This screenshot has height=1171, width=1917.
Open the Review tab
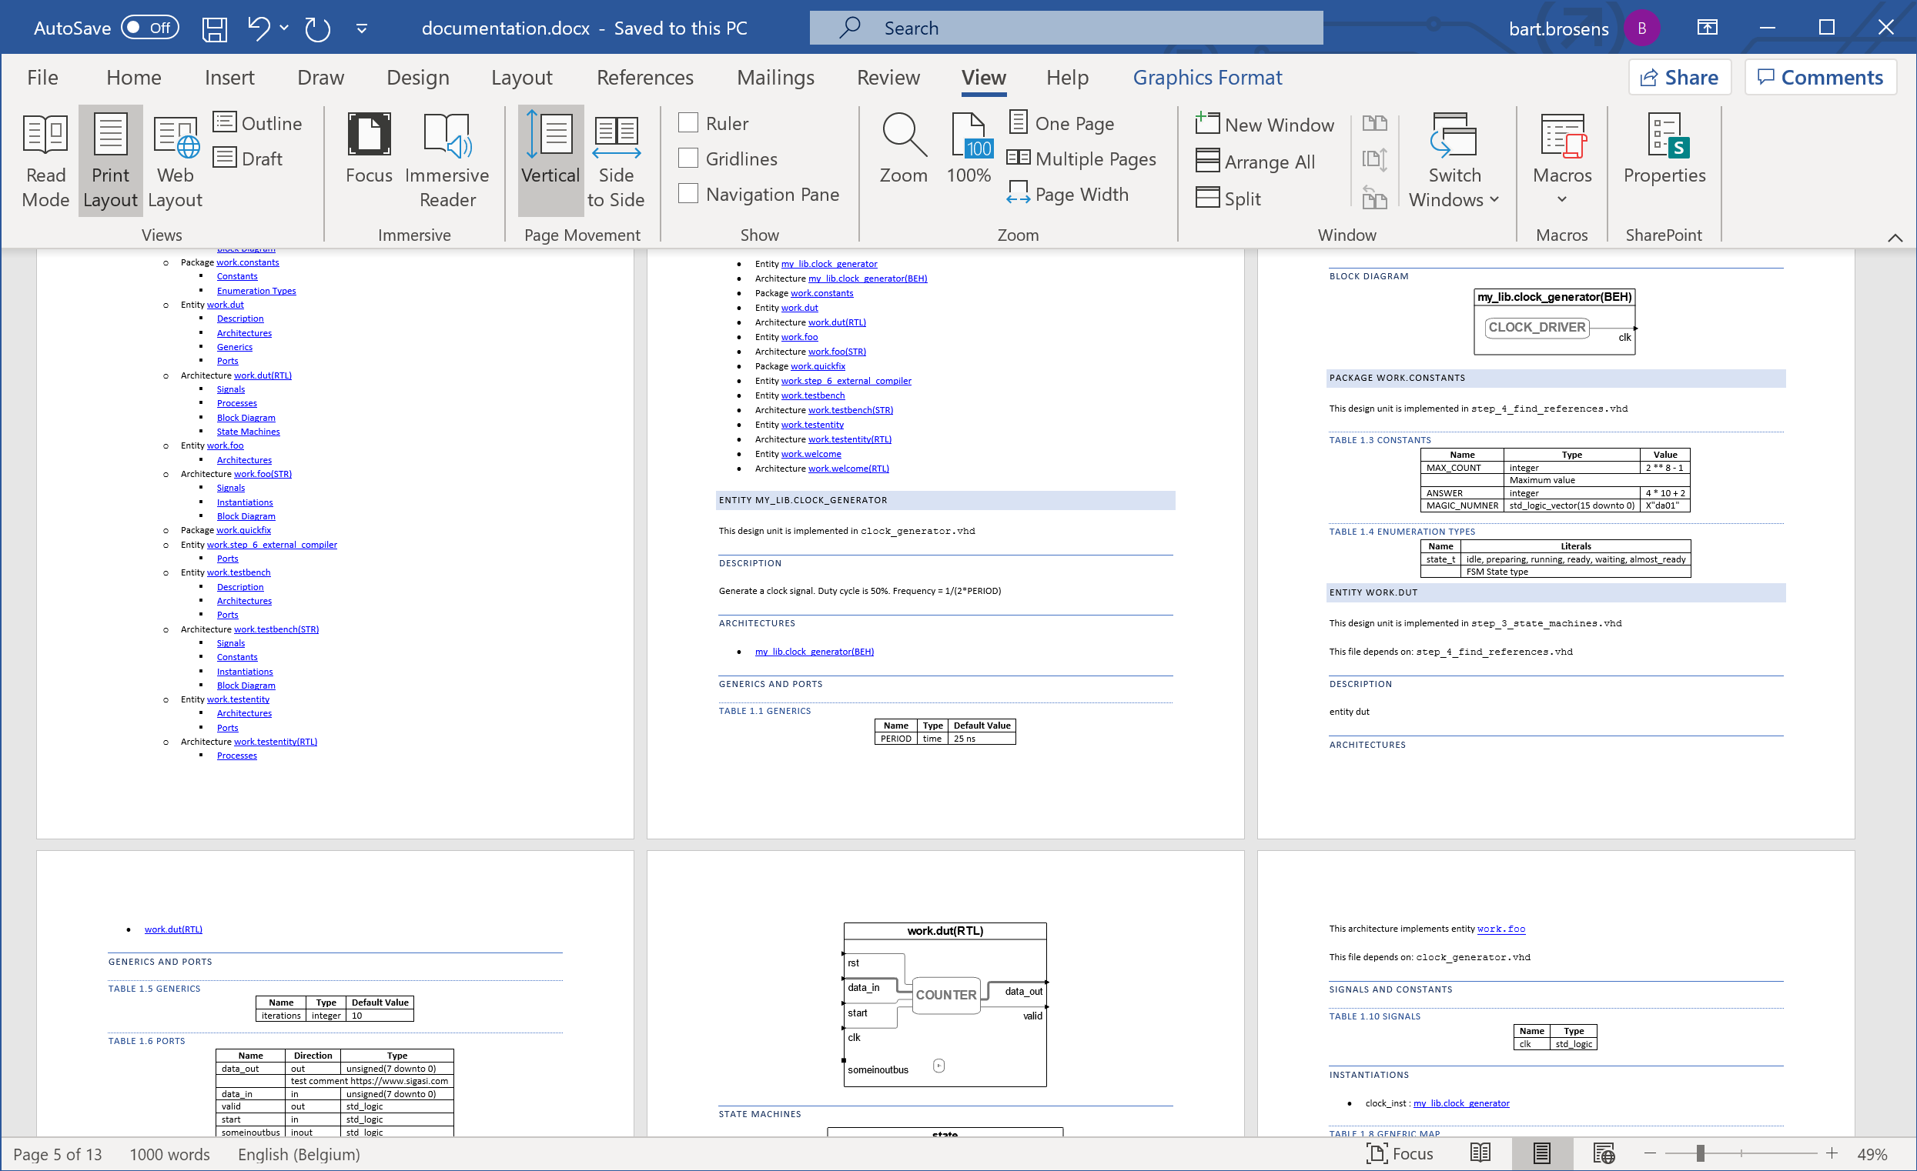point(888,78)
